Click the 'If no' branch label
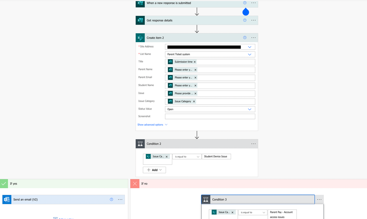Viewport: 367px width, 219px height. point(144,183)
